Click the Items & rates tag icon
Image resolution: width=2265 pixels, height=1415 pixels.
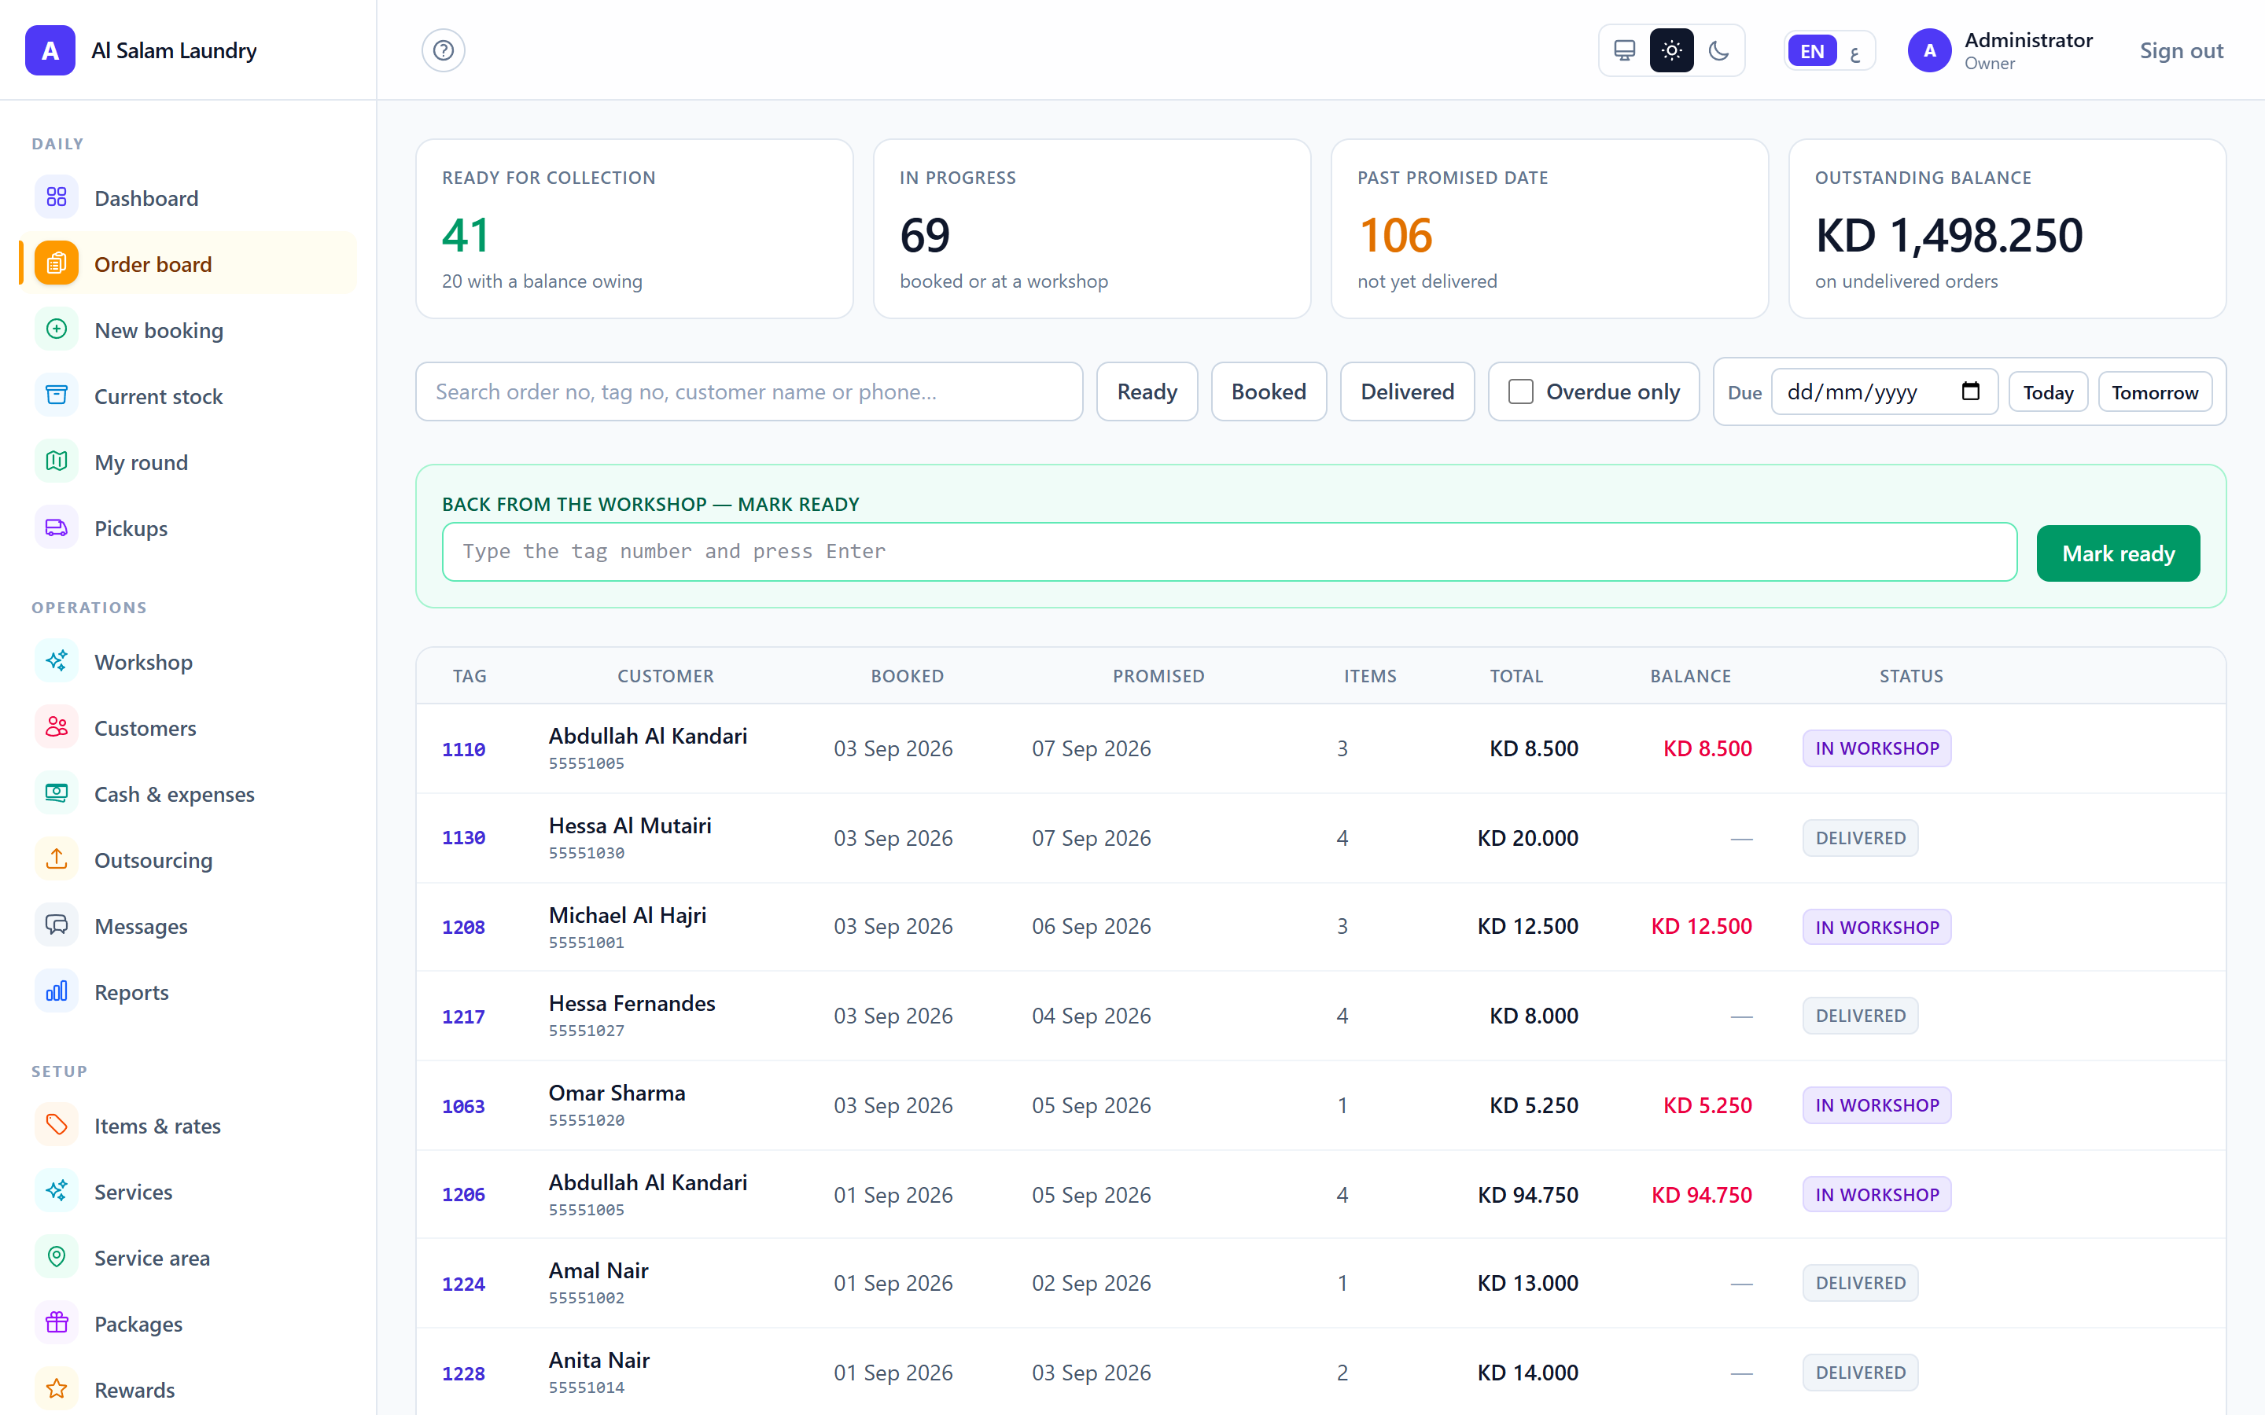[56, 1125]
